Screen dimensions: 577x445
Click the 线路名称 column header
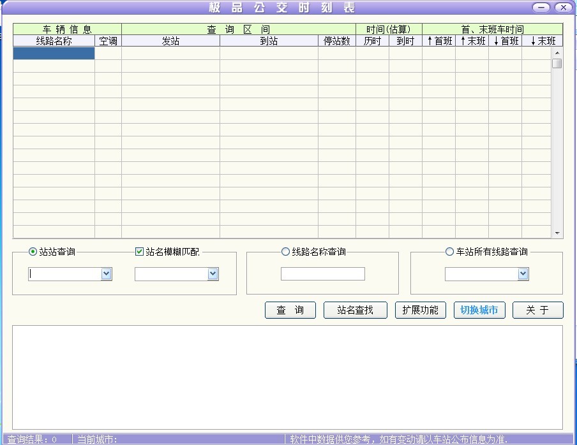(54, 41)
